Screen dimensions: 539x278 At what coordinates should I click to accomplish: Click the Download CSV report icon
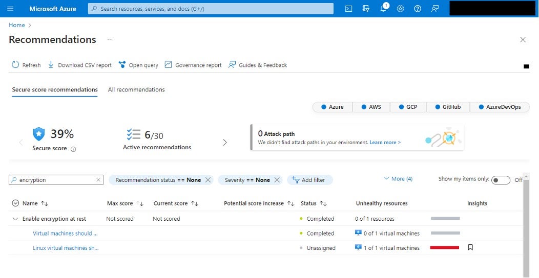click(51, 65)
